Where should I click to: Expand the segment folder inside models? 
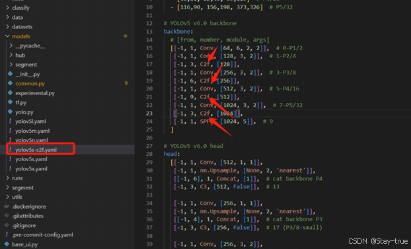click(26, 65)
